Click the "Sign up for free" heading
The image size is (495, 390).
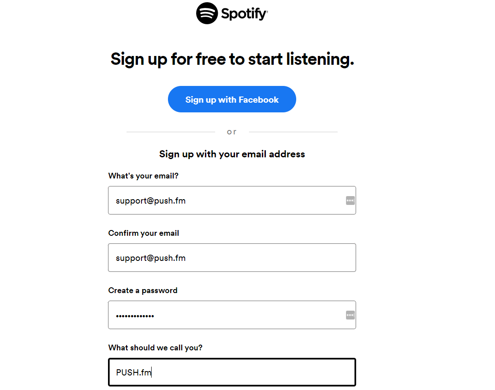pos(232,59)
